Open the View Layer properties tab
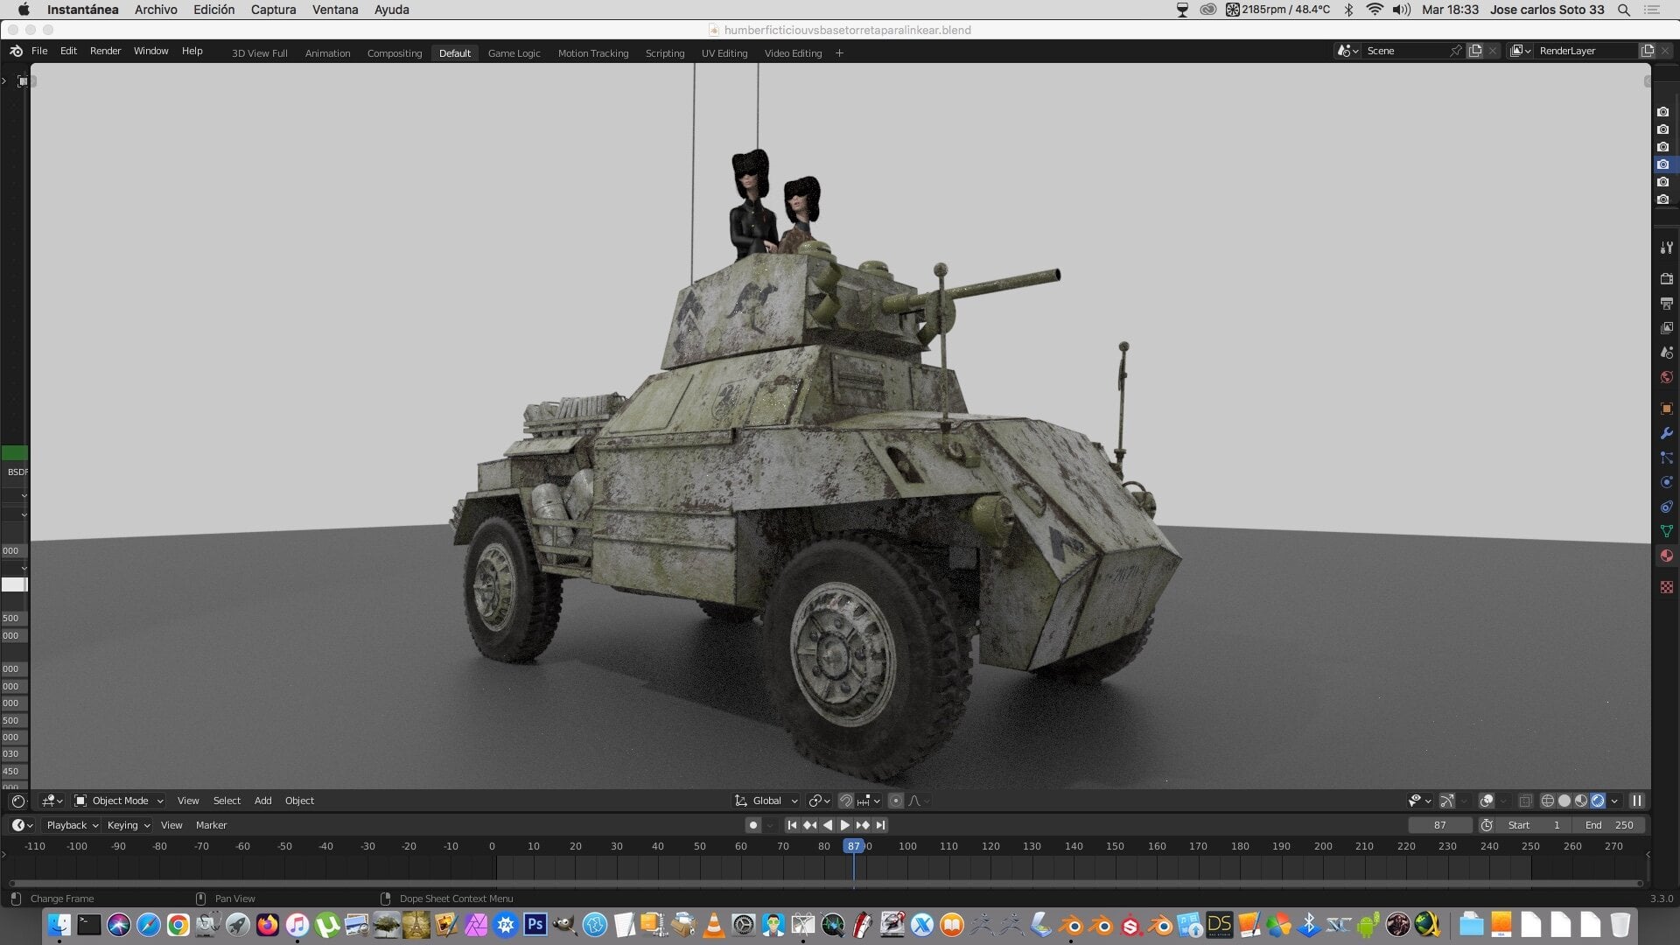 pyautogui.click(x=1666, y=328)
